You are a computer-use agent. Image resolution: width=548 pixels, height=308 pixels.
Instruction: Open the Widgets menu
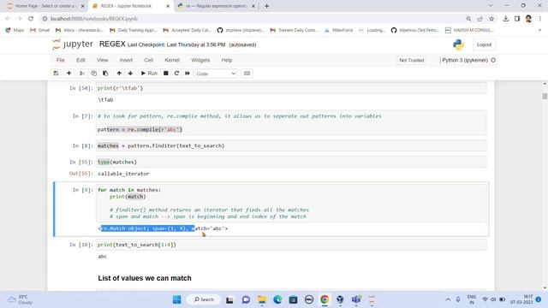click(200, 60)
